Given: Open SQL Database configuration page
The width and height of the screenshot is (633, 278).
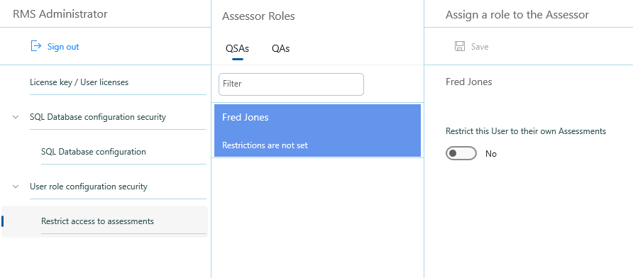Looking at the screenshot, I should coord(93,152).
